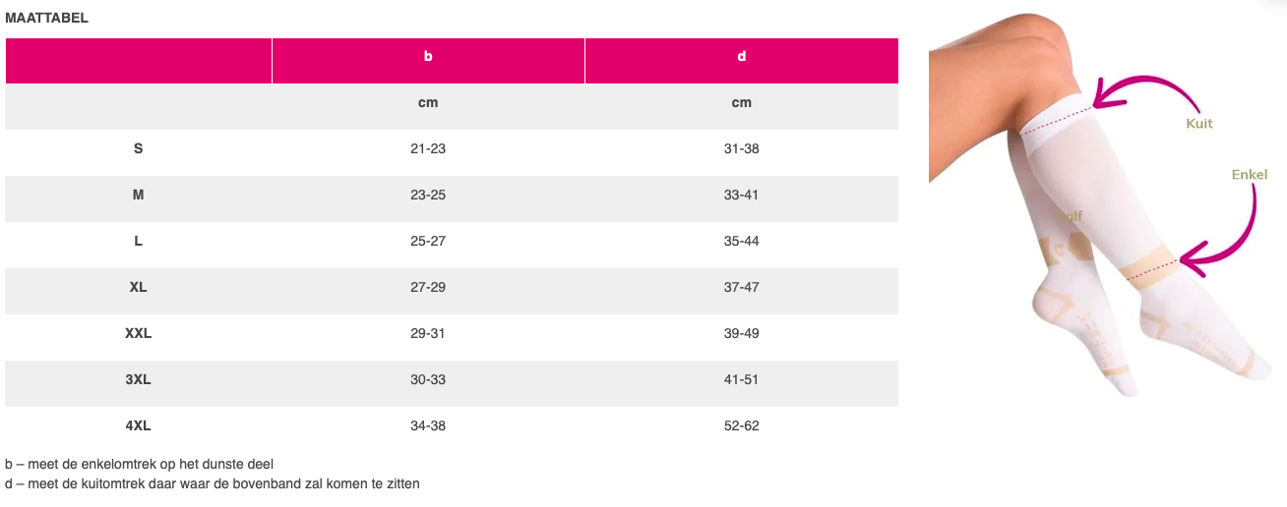Select the Kuit label on image
The image size is (1287, 507).
tap(1198, 124)
